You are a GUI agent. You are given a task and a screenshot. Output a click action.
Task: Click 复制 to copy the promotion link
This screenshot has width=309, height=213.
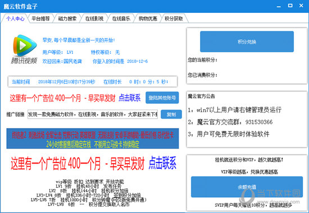click(x=171, y=115)
